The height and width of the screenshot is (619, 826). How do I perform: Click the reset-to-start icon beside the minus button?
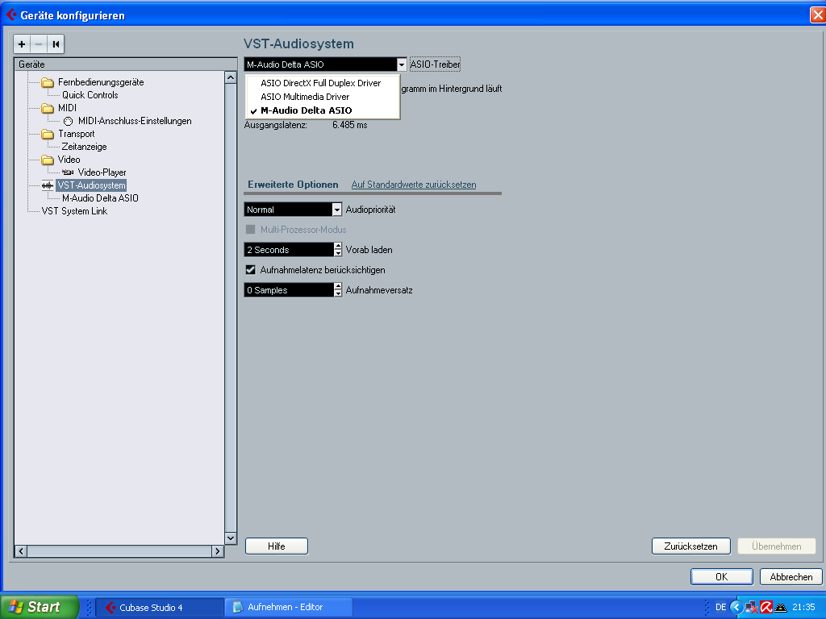coord(56,44)
